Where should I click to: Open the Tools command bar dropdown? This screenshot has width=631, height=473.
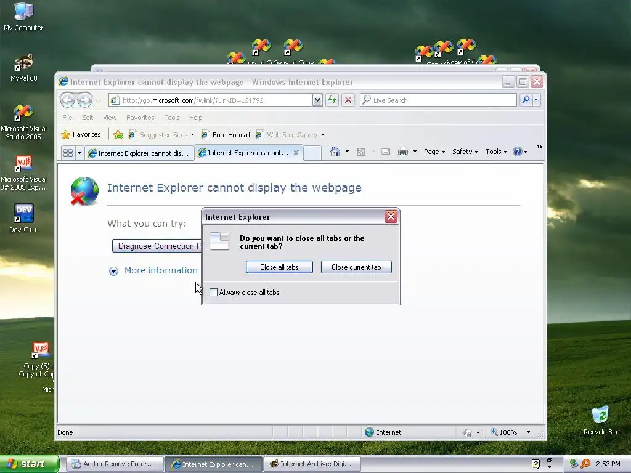click(496, 152)
